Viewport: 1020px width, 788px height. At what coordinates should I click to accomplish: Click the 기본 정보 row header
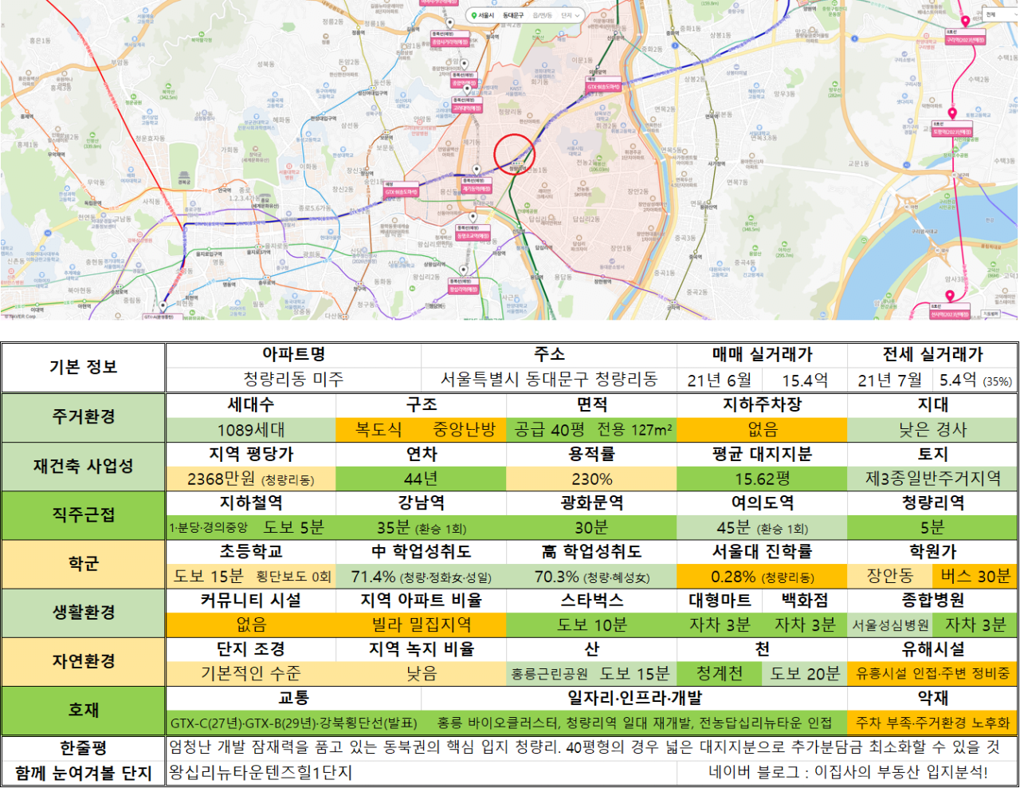pos(83,367)
